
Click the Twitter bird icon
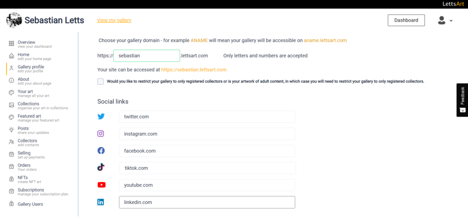[x=101, y=116]
